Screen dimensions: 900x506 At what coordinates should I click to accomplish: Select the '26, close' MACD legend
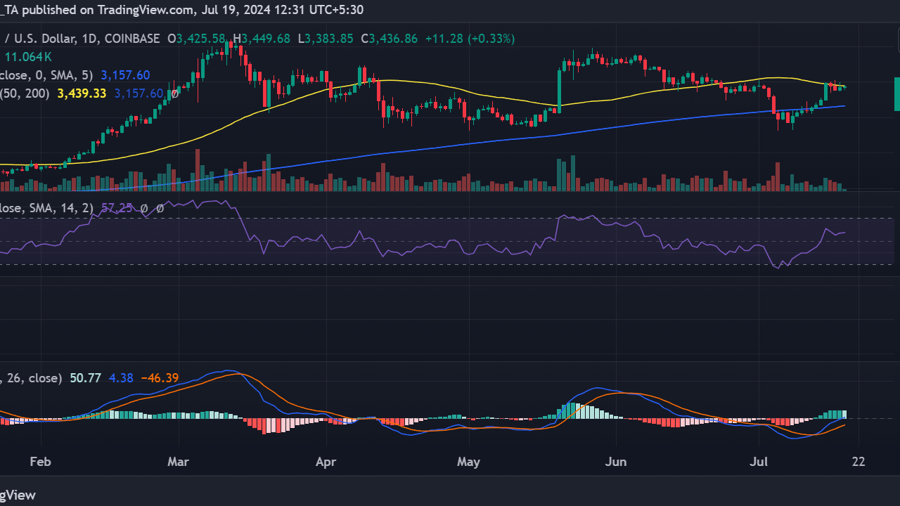pyautogui.click(x=31, y=378)
